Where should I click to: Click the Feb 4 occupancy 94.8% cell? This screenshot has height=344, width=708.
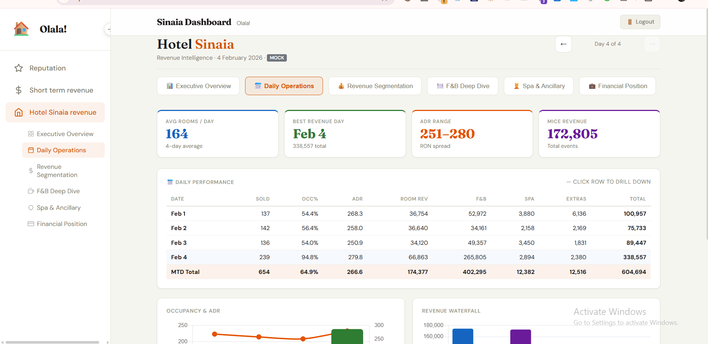tap(310, 257)
